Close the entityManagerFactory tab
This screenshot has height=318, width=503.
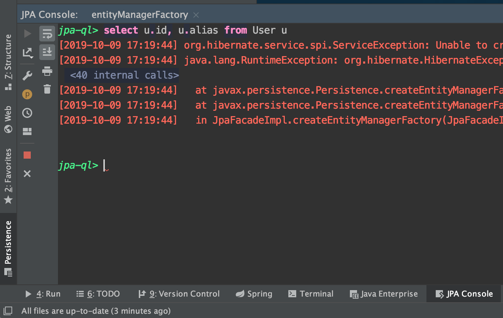click(196, 15)
